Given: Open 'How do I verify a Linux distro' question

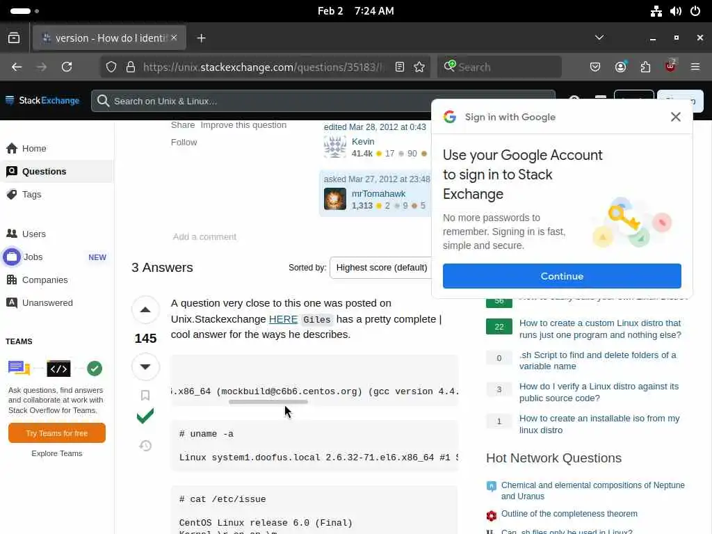Looking at the screenshot, I should pyautogui.click(x=599, y=392).
